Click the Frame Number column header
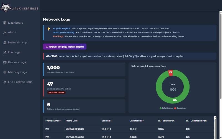 tap(53, 121)
